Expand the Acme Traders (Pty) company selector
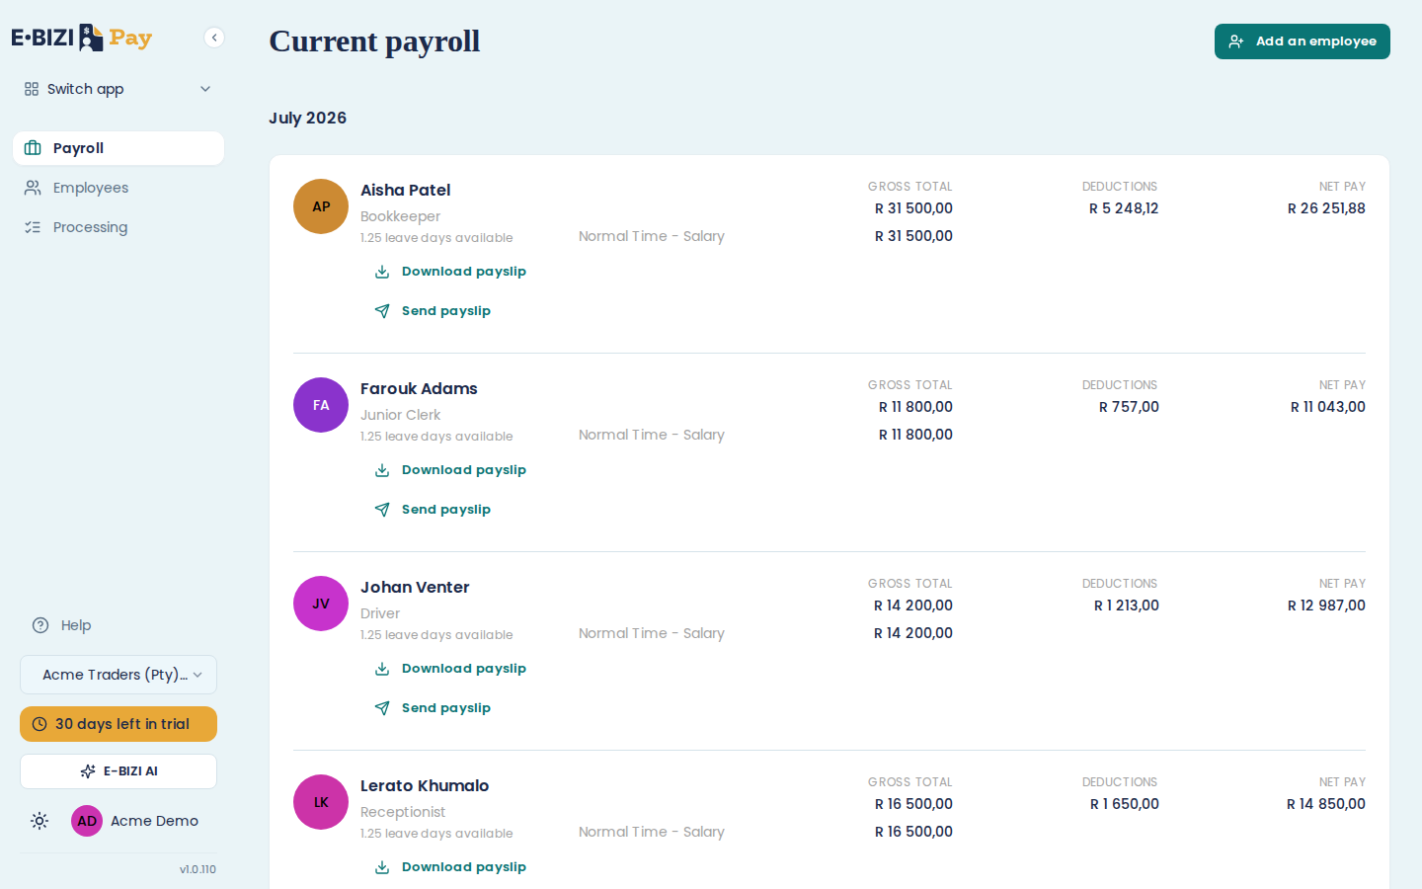 point(118,675)
